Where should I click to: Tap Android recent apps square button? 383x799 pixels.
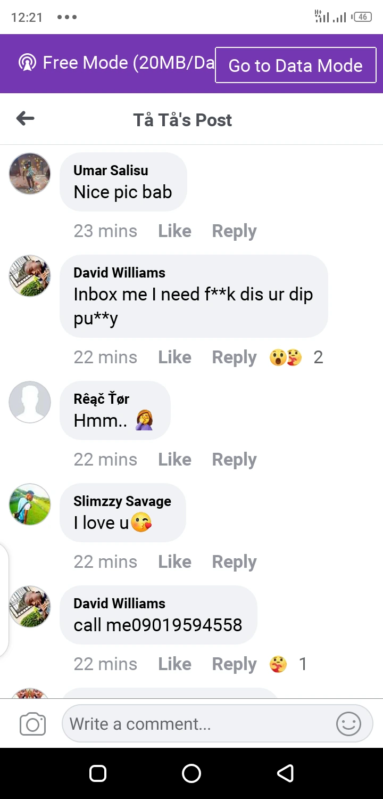click(x=98, y=773)
